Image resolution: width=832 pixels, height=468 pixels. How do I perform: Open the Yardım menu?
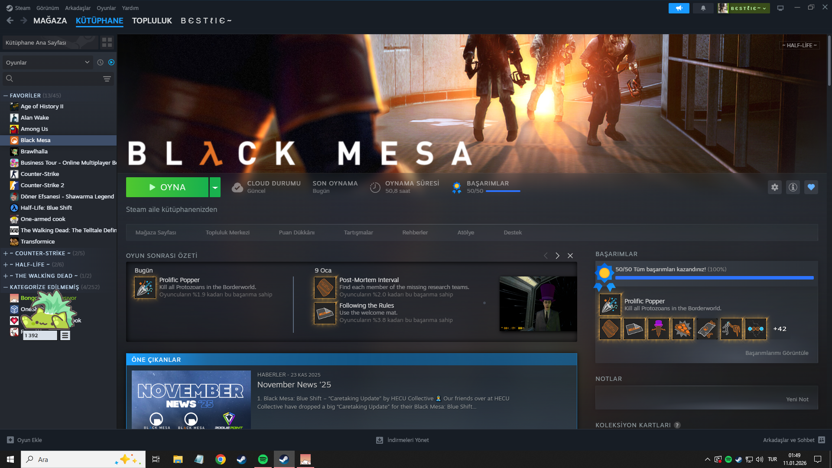[130, 8]
